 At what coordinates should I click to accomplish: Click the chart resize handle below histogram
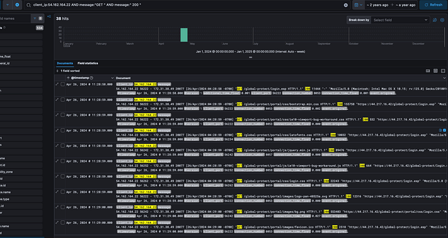pos(251,58)
